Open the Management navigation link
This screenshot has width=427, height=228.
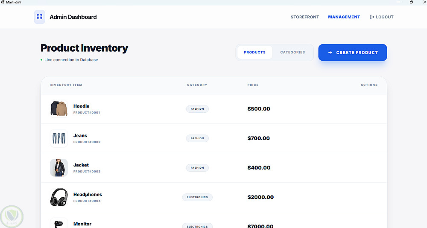click(x=344, y=17)
